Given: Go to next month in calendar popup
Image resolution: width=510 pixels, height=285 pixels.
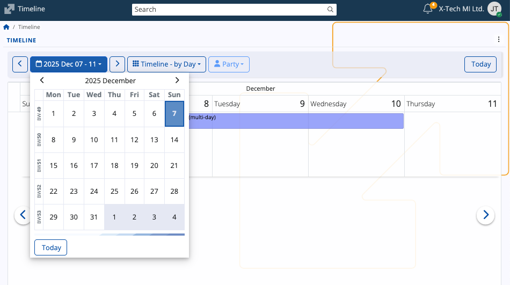Looking at the screenshot, I should 177,81.
